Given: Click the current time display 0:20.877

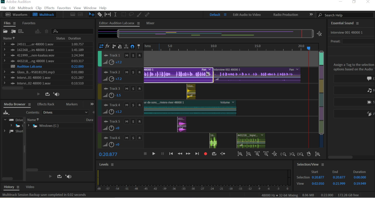Looking at the screenshot, I should tap(108, 154).
